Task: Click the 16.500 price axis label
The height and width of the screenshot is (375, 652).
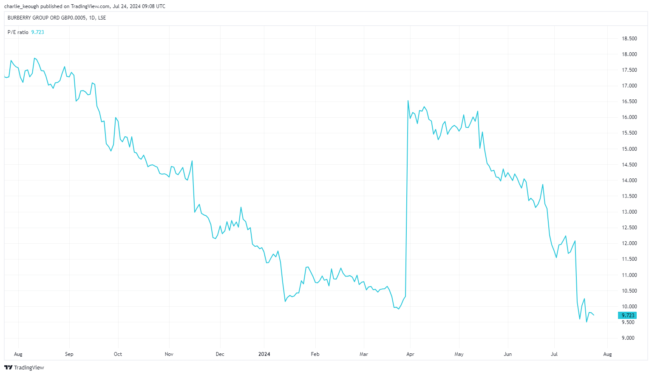Action: pos(629,102)
